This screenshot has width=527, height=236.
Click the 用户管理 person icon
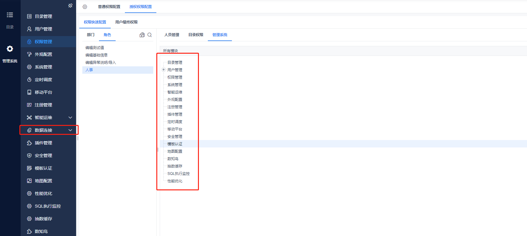[x=29, y=29]
